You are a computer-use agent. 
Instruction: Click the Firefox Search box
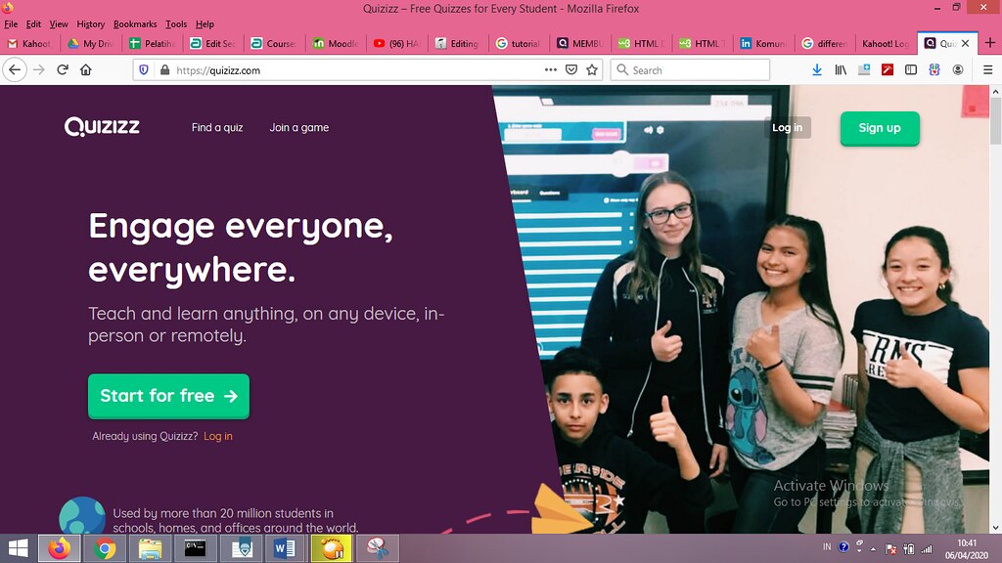tap(690, 70)
